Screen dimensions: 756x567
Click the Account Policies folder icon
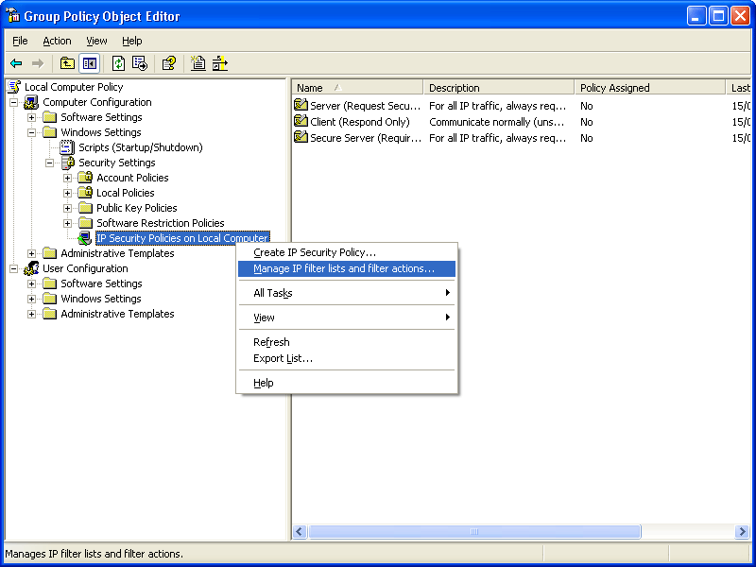(x=85, y=178)
